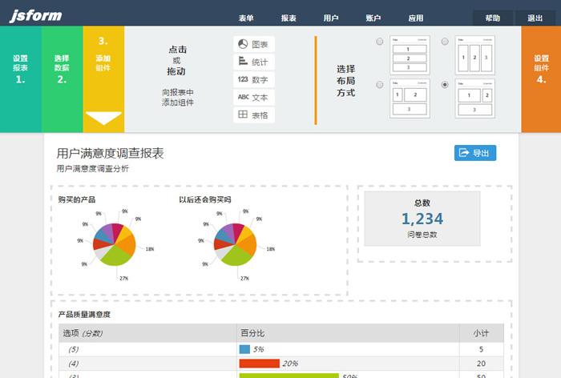561x378 pixels.
Task: Add a 图表 chart component
Action: click(x=254, y=44)
